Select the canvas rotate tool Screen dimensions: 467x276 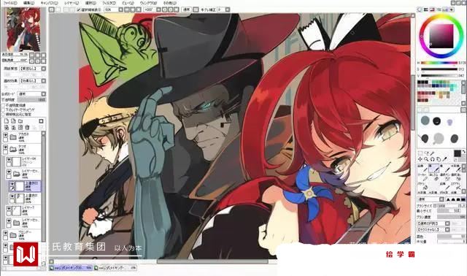432,159
